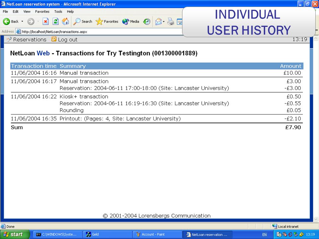319x239 pixels.
Task: Stop page loading with the red X
Action: point(46,21)
